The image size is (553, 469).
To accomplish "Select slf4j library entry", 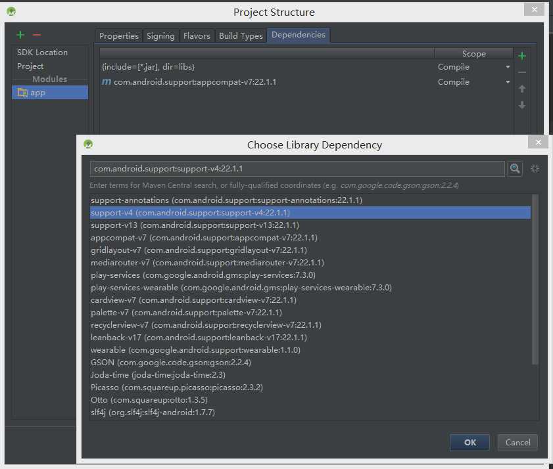I will tap(310, 413).
